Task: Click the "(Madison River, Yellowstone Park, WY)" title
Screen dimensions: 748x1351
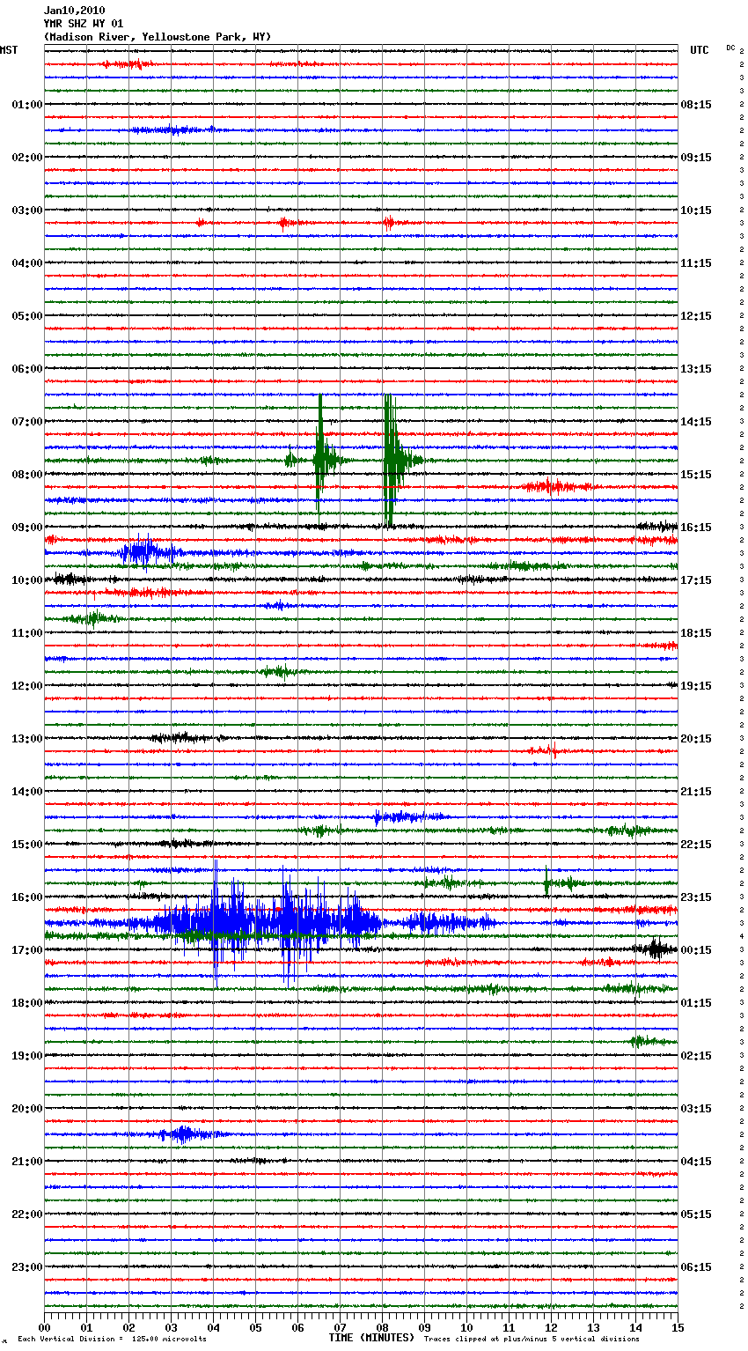Action: point(158,37)
